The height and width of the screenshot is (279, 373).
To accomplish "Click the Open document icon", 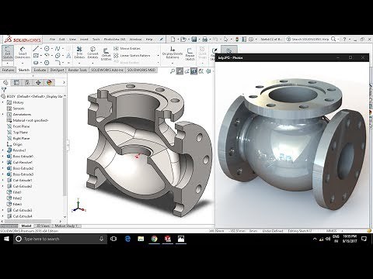I will pyautogui.click(x=183, y=40).
